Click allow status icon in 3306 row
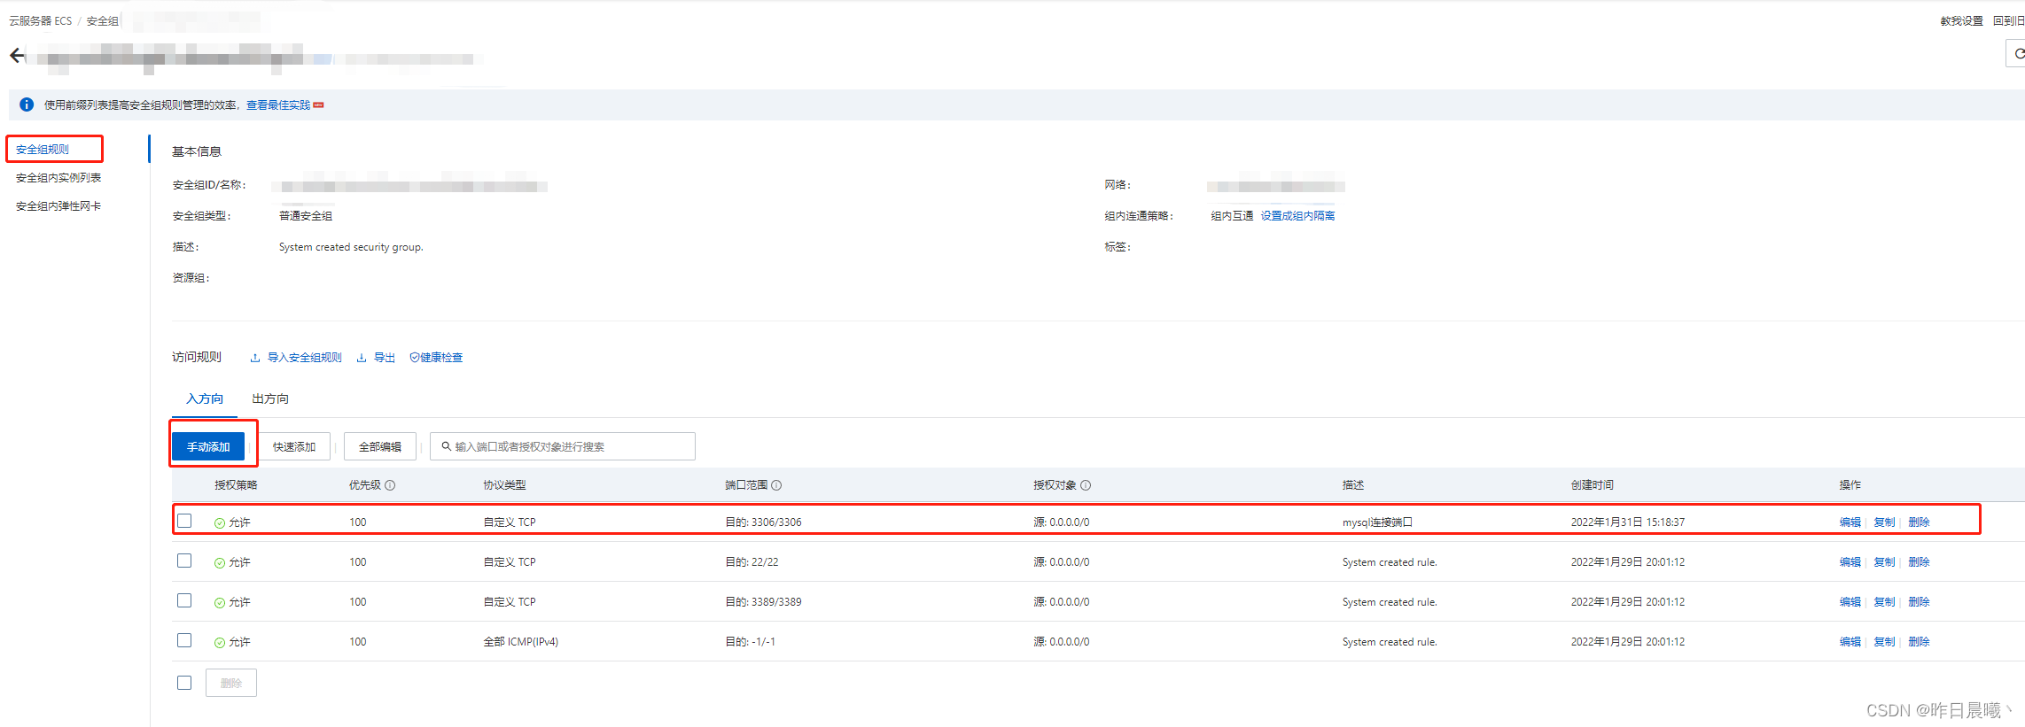2025x727 pixels. (x=220, y=522)
